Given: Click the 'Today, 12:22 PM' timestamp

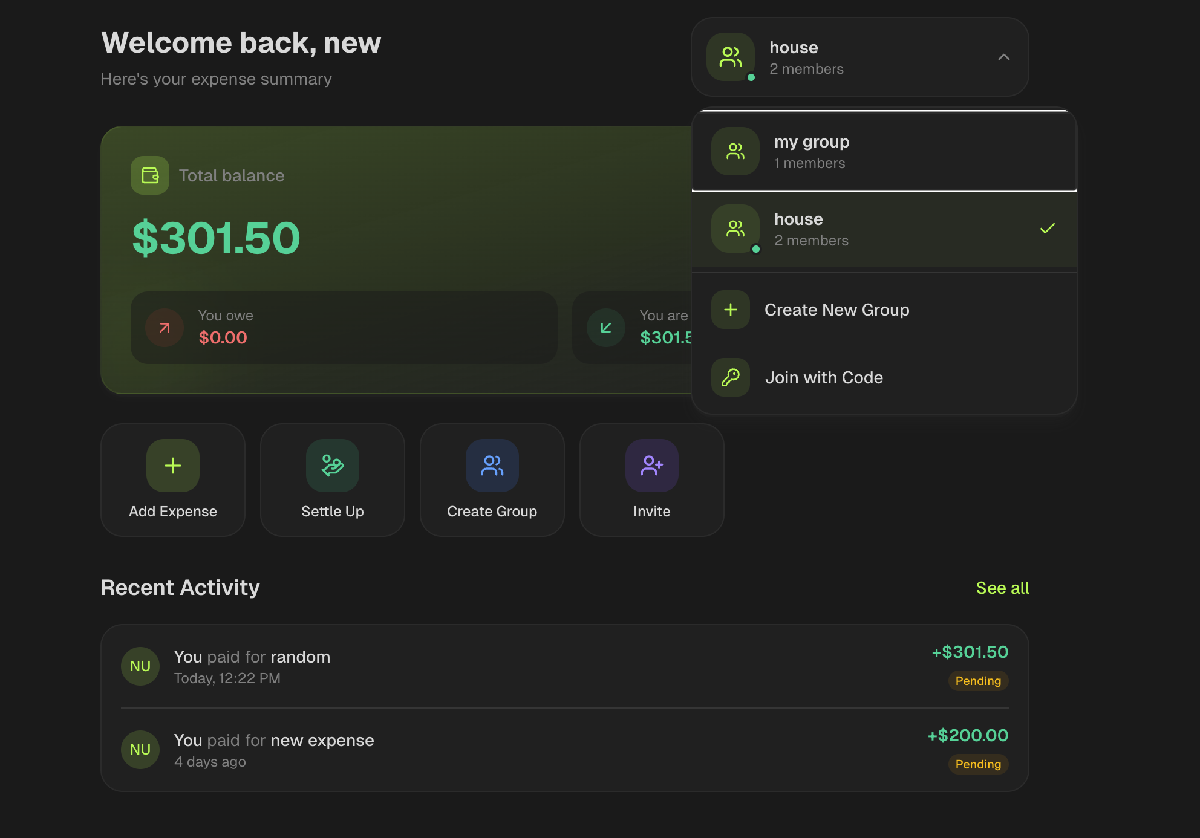Looking at the screenshot, I should click(227, 678).
